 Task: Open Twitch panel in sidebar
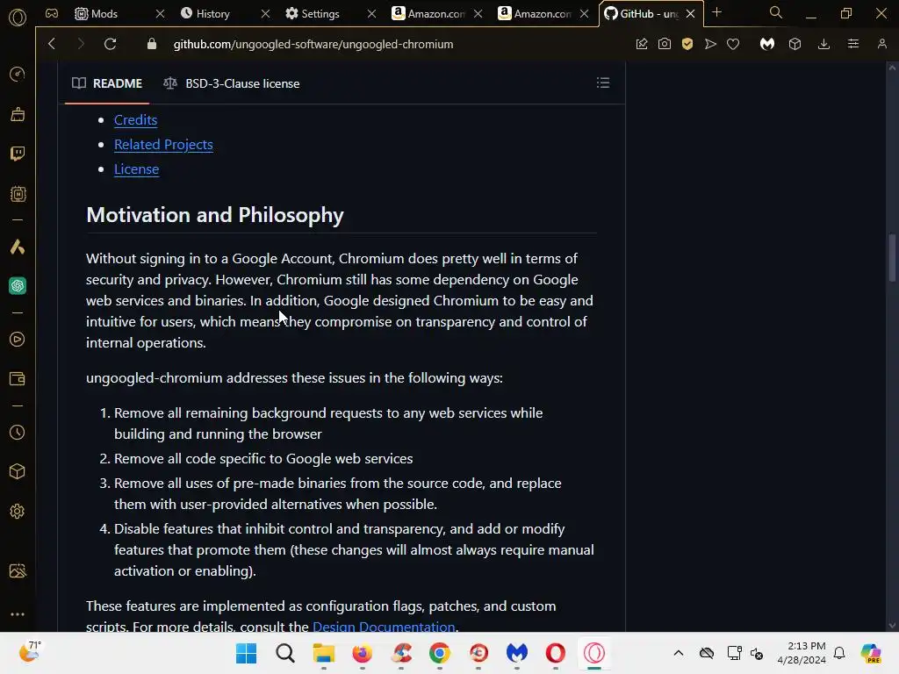18,154
